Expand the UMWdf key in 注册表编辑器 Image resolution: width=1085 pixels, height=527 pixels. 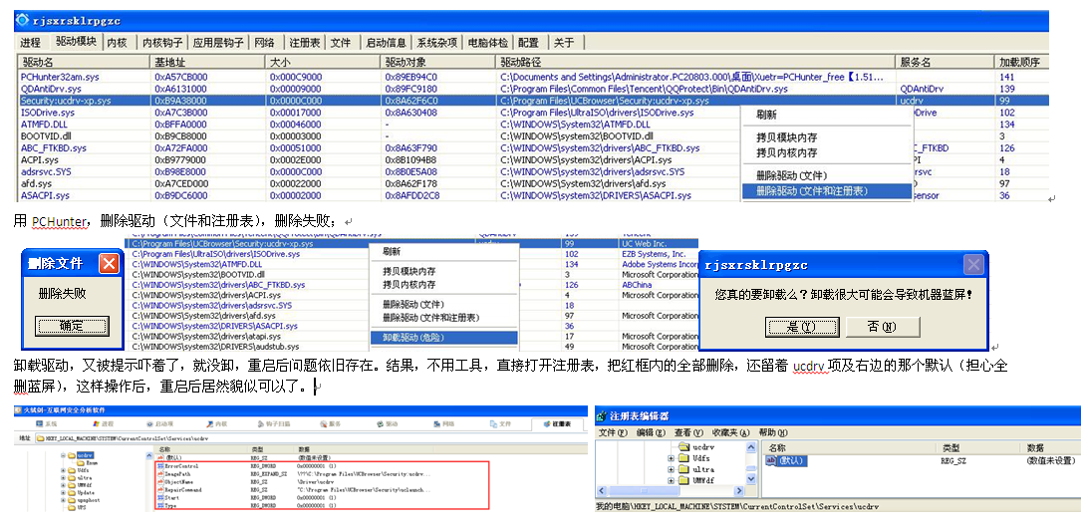click(x=671, y=480)
